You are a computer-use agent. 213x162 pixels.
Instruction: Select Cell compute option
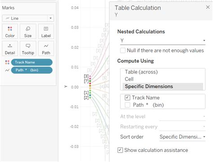click(129, 79)
